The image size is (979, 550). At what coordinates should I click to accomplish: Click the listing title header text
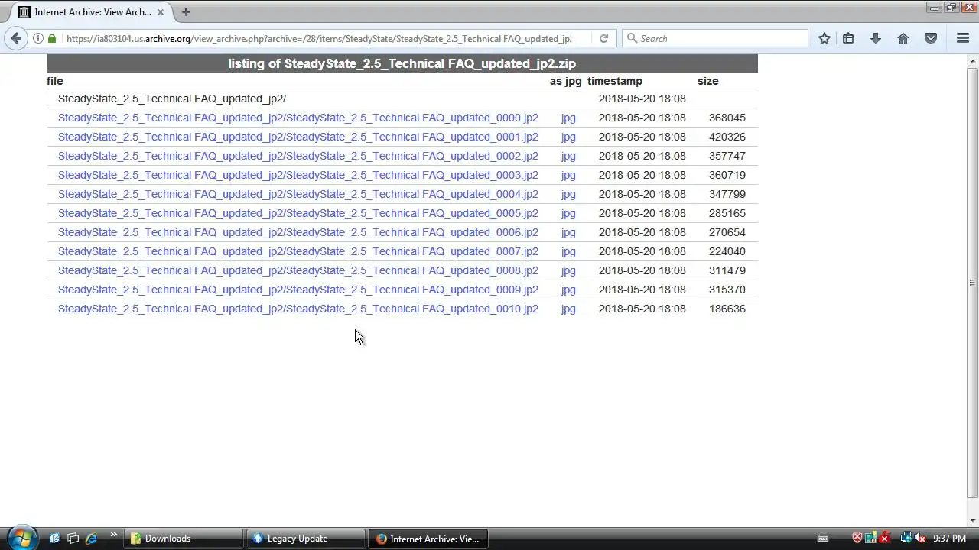coord(402,63)
